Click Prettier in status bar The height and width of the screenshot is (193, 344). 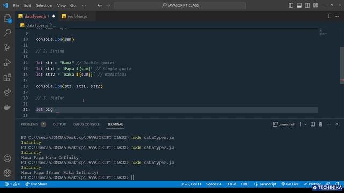point(312,184)
